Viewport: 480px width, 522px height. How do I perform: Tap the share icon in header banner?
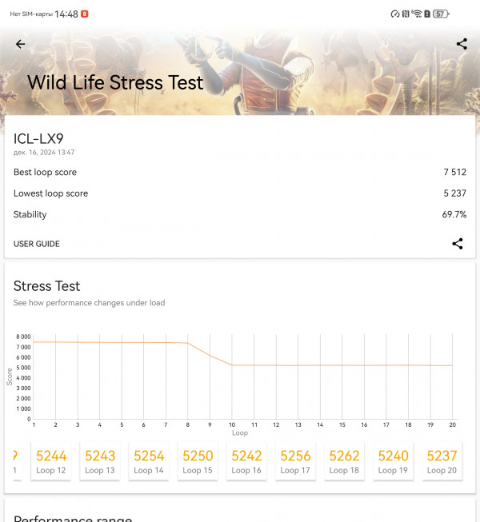point(462,44)
